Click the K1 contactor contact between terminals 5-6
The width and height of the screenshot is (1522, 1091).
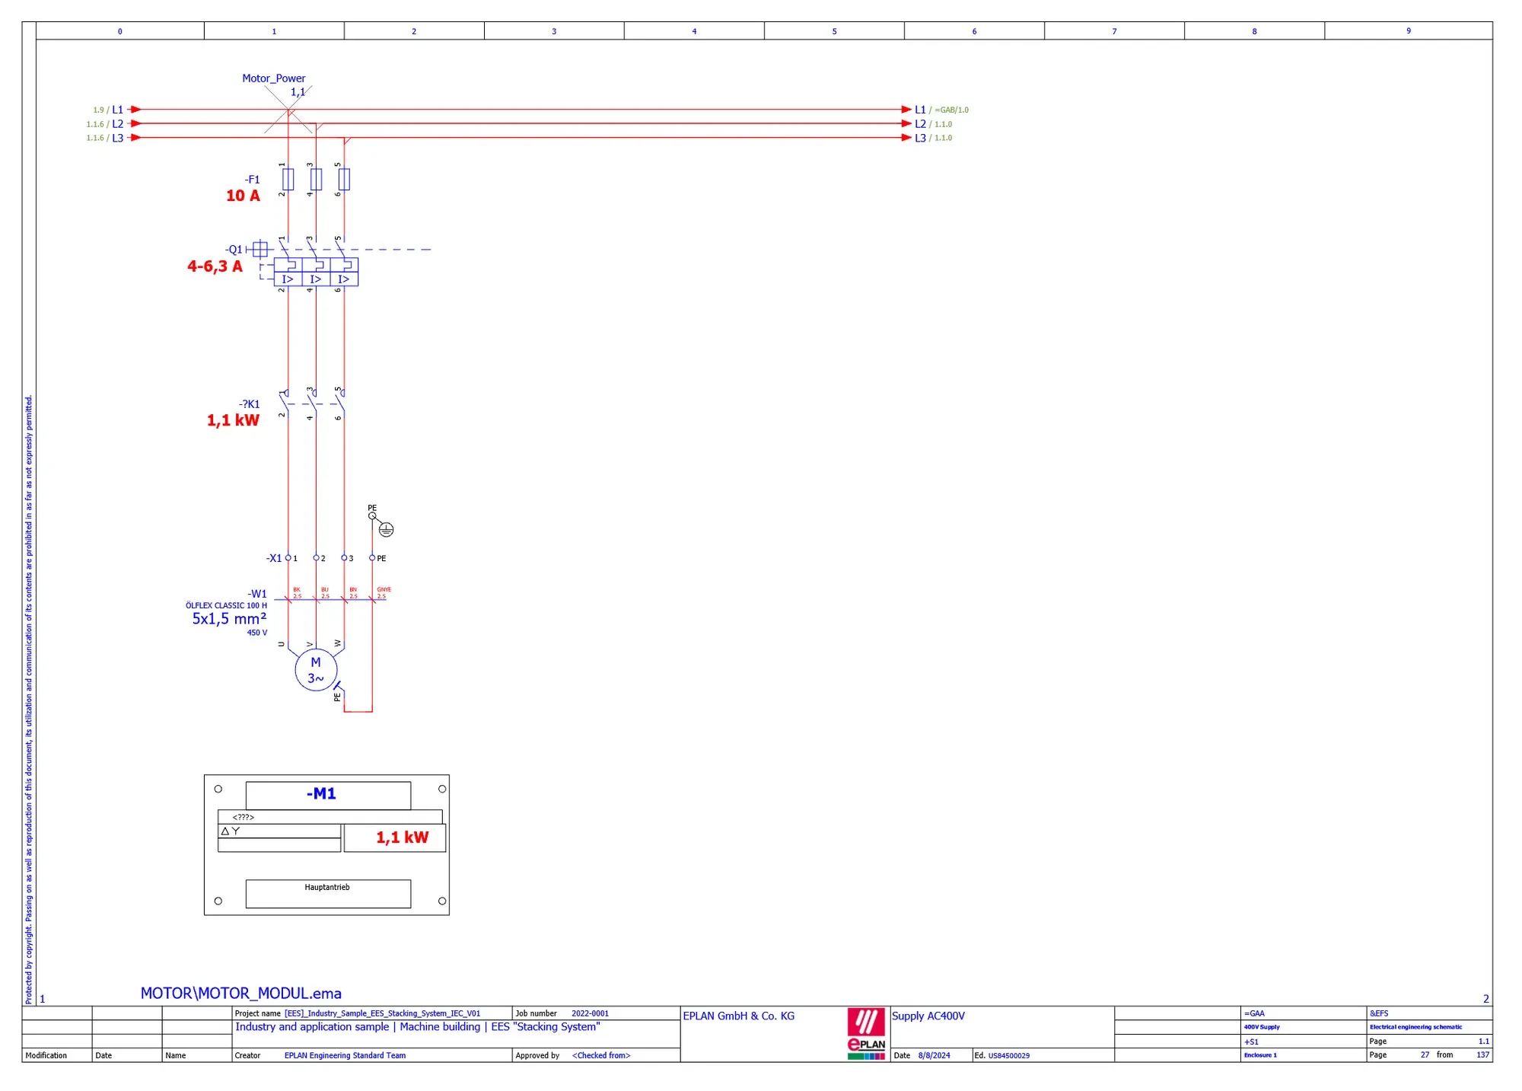341,404
